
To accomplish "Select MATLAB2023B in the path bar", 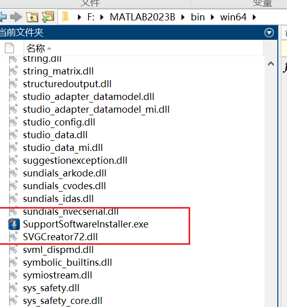I will tap(142, 17).
